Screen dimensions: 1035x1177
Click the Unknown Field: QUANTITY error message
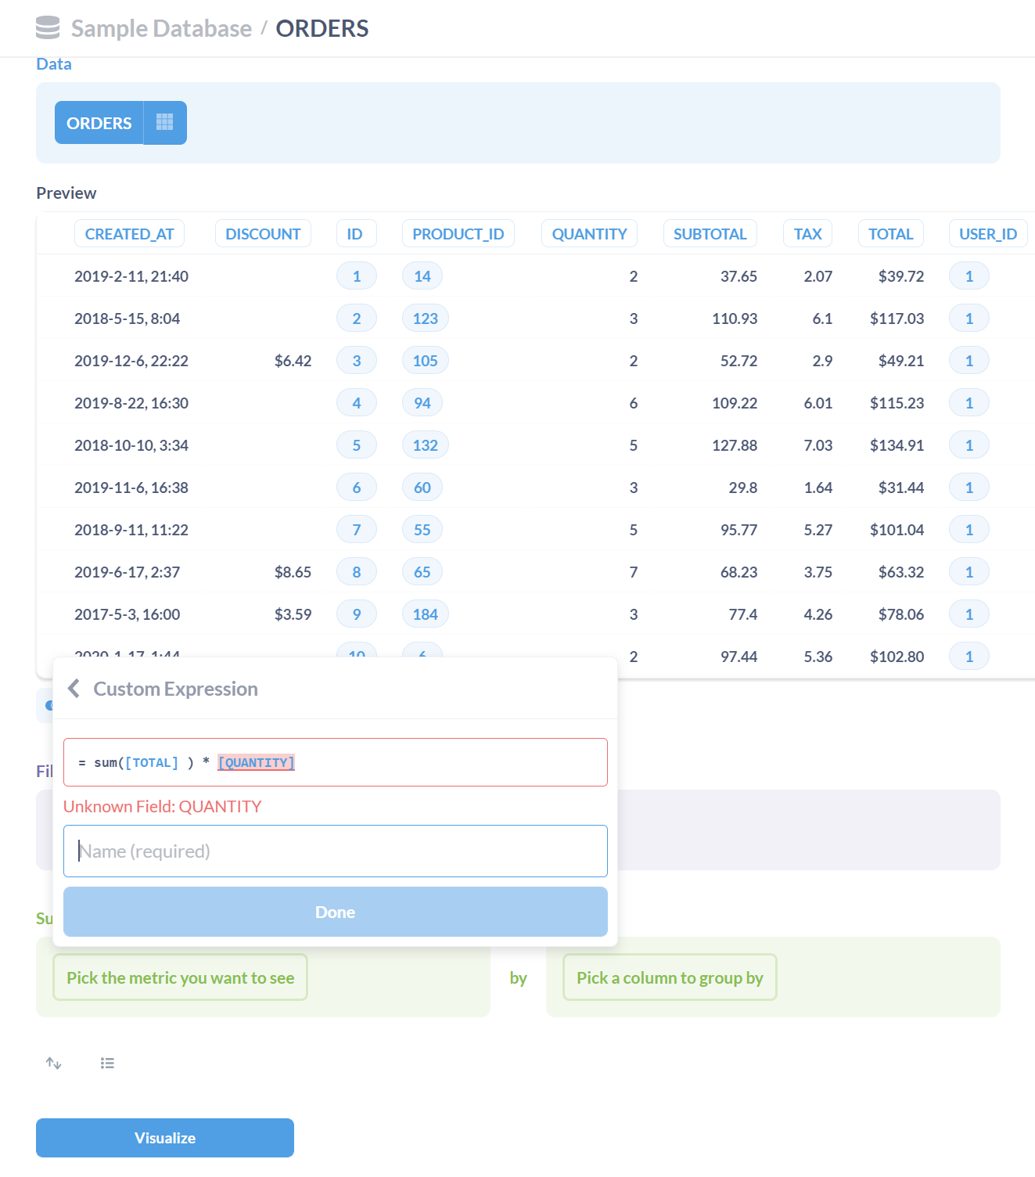tap(163, 806)
